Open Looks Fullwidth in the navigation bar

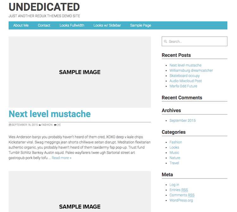(x=72, y=25)
